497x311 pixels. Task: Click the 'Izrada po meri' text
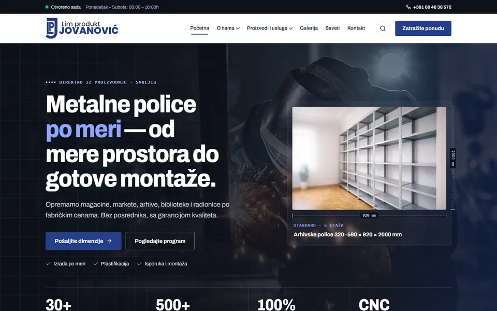(69, 263)
